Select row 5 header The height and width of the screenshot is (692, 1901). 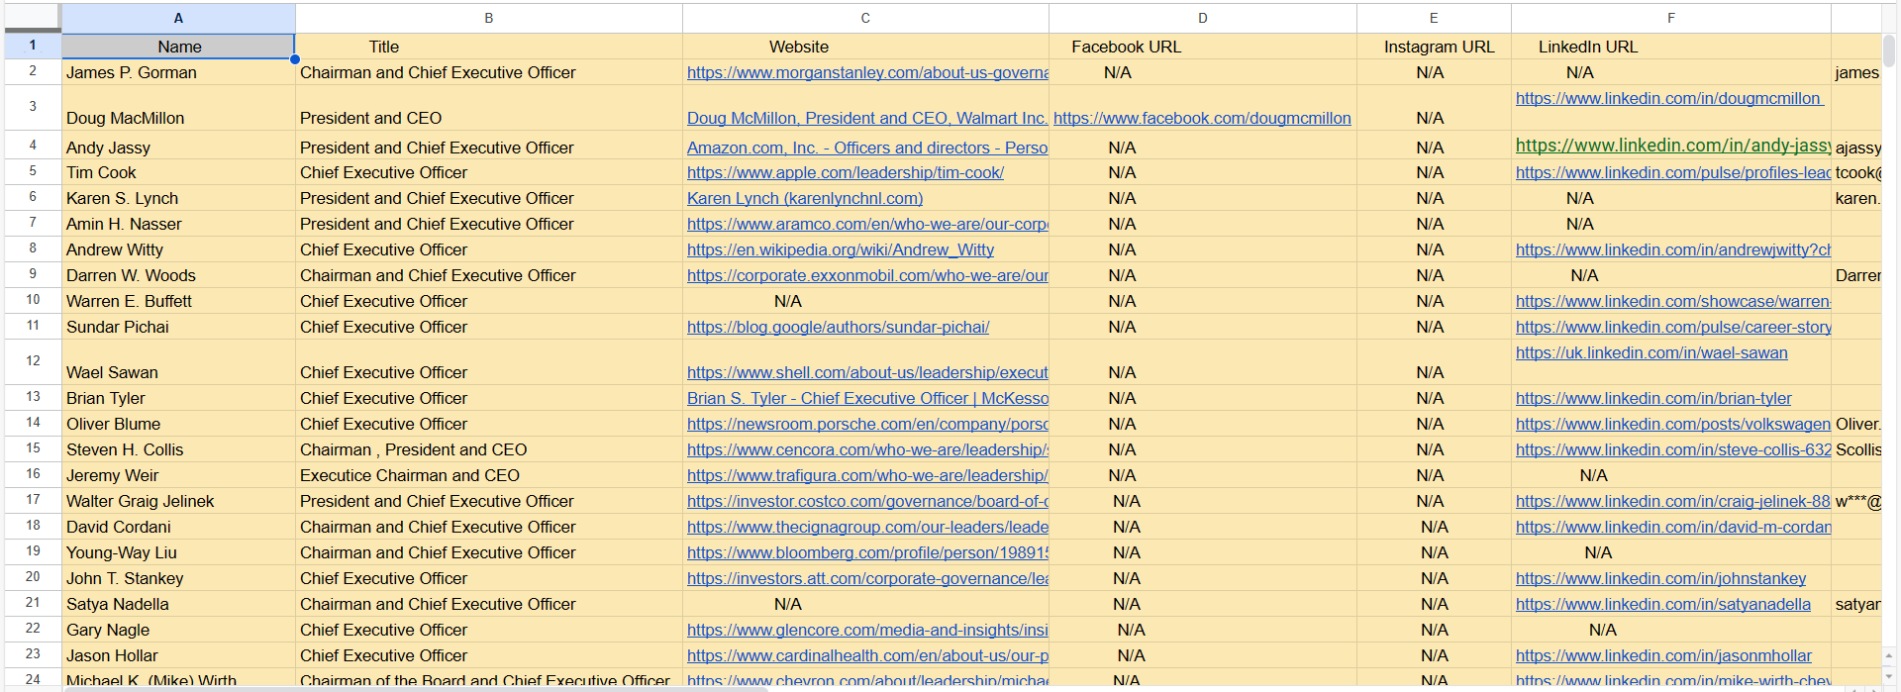coord(33,172)
